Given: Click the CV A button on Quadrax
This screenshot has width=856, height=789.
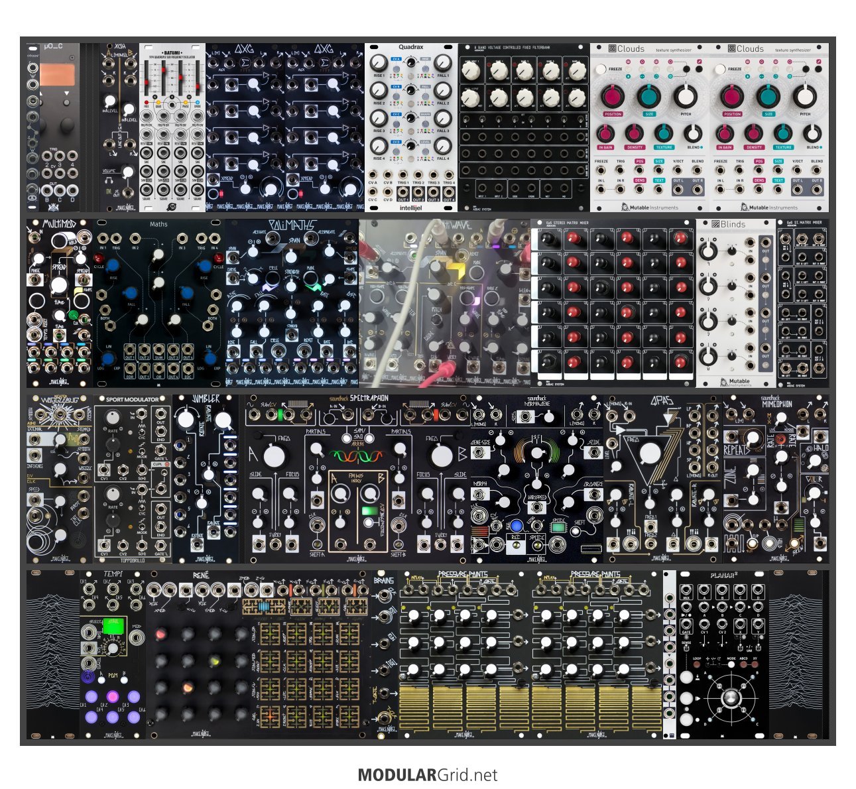Looking at the screenshot, I should 395,59.
